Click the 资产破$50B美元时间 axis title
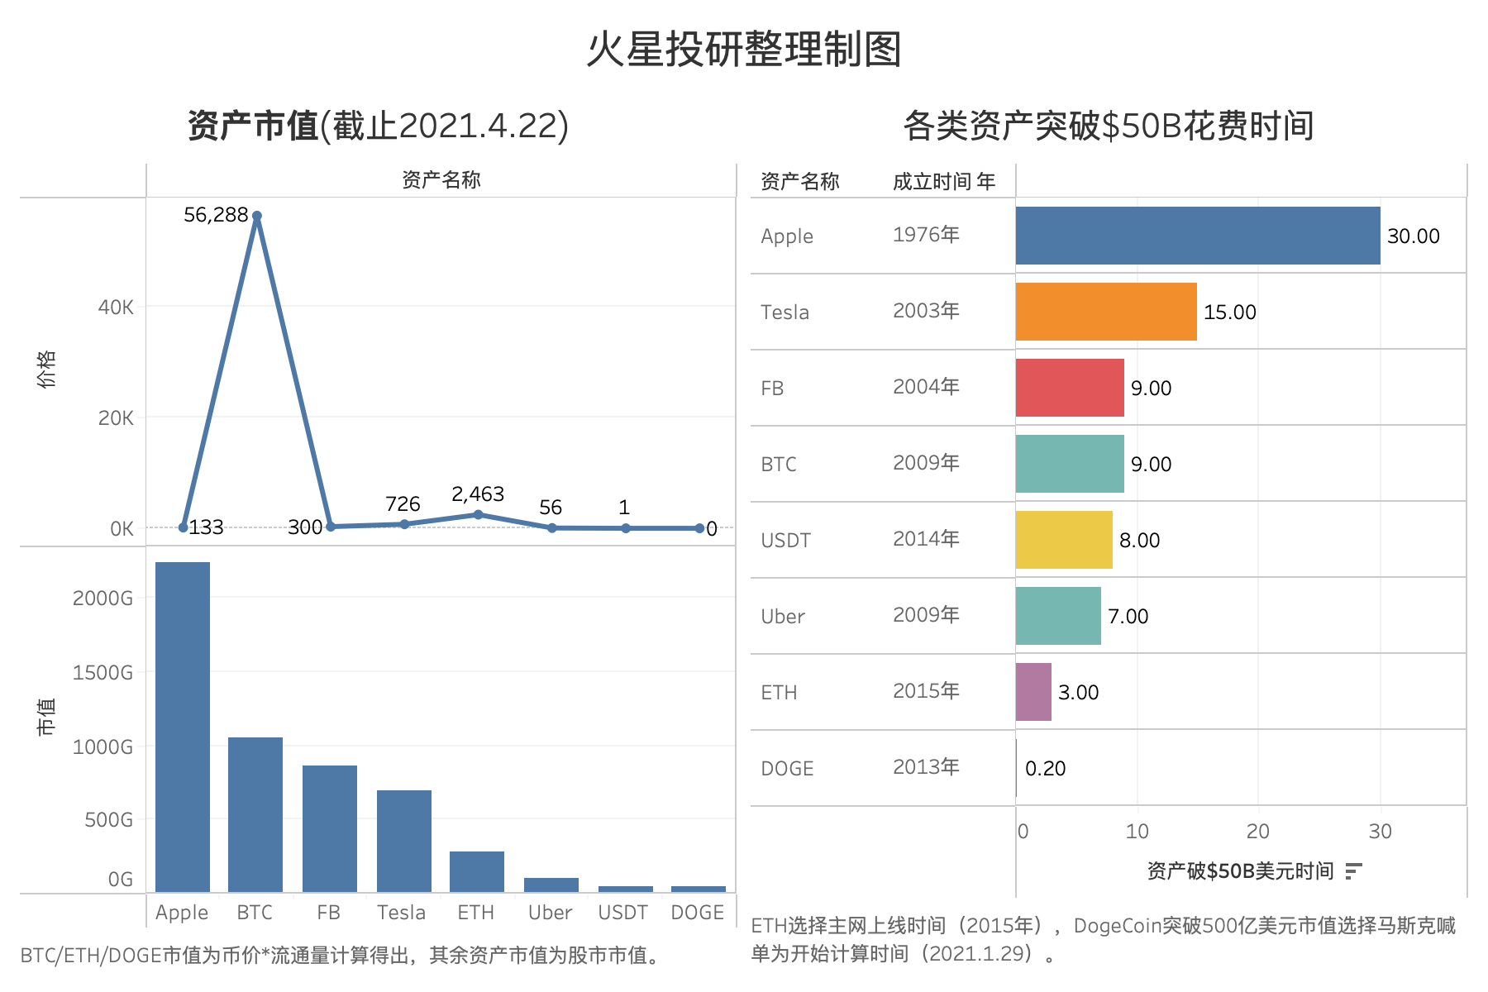 click(1240, 871)
